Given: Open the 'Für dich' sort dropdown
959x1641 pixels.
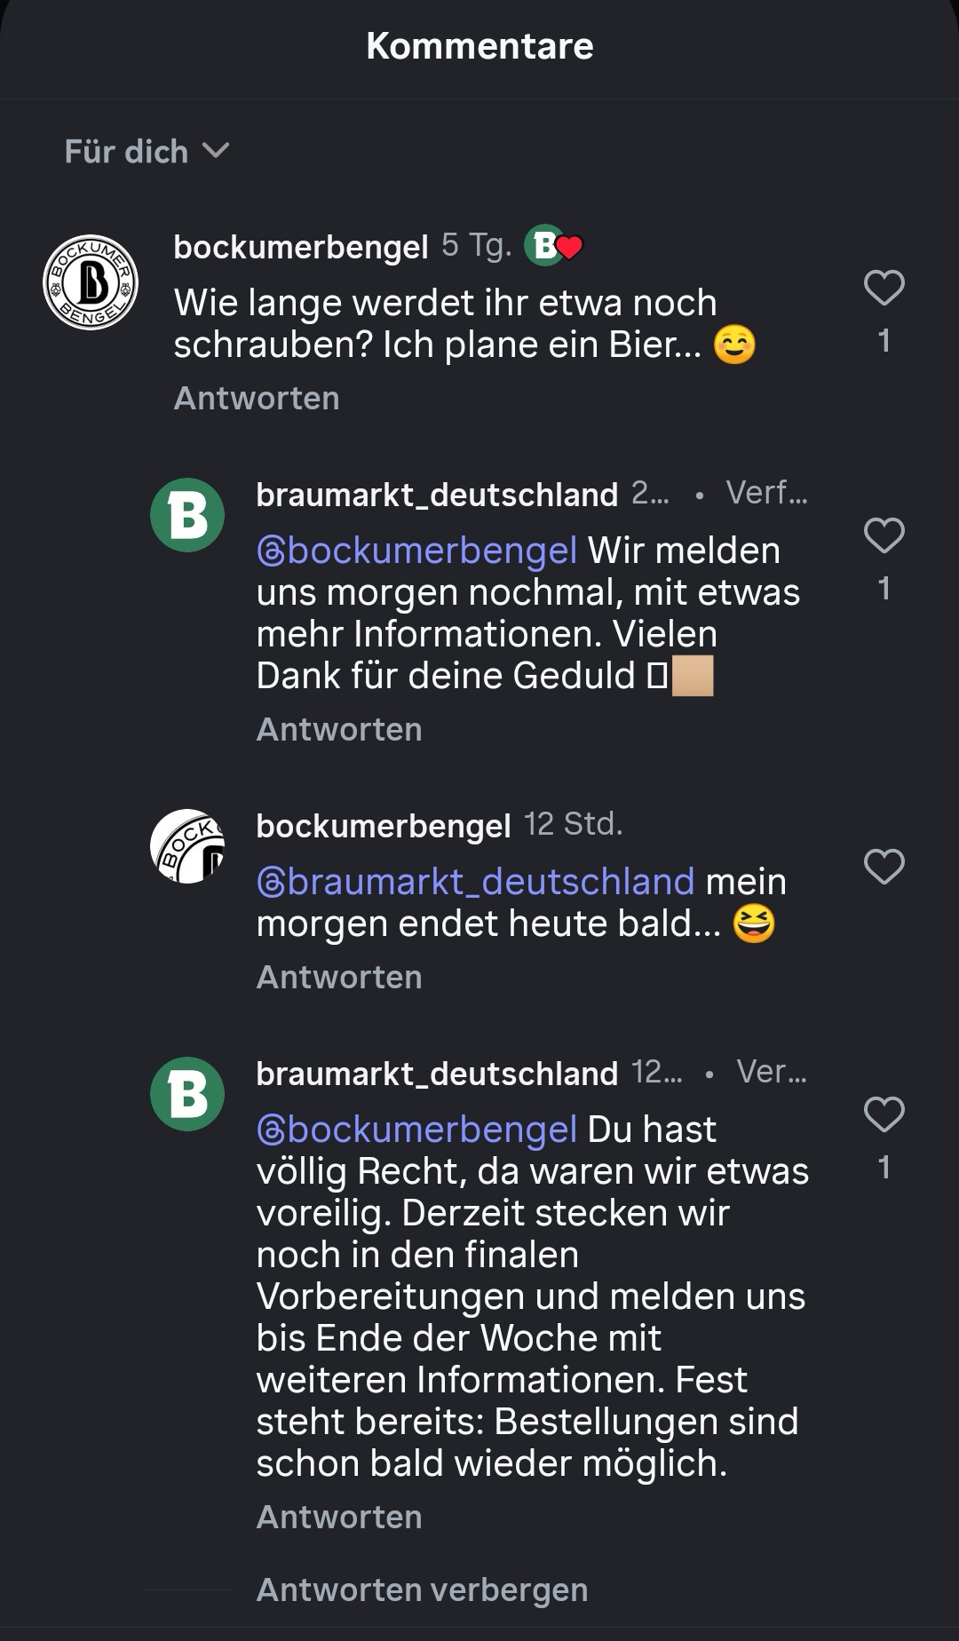Looking at the screenshot, I should (147, 152).
